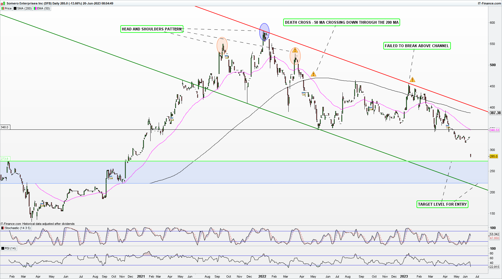
Task: Open the SMA (200) legend entry
Action: click(23, 8)
